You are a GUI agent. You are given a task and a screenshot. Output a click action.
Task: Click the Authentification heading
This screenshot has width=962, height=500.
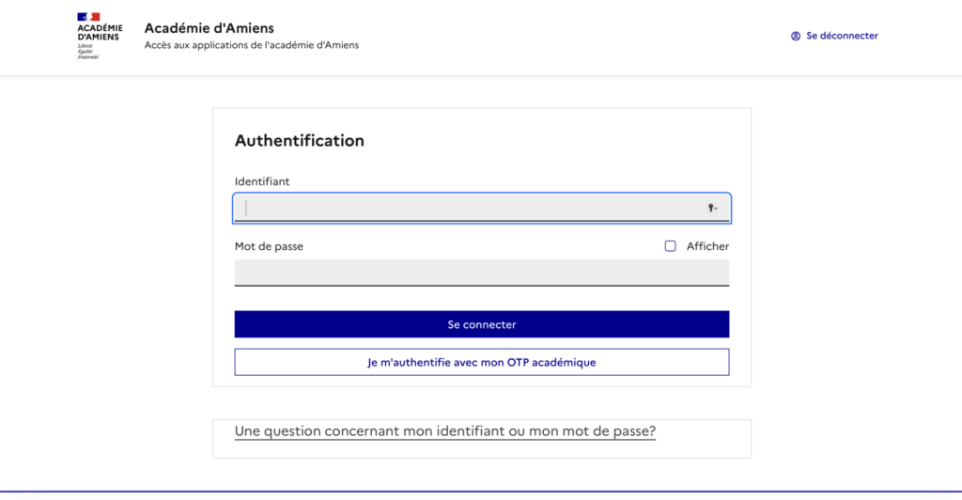pyautogui.click(x=300, y=140)
